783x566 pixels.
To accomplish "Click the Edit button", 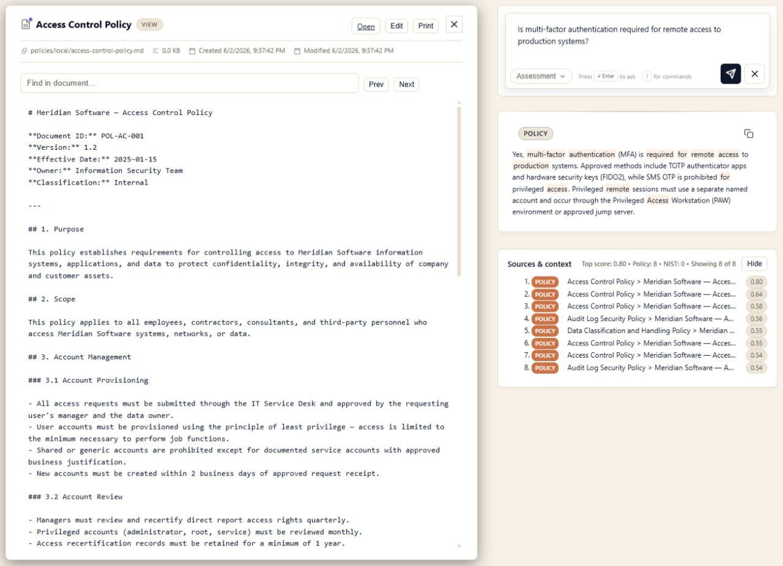I will tap(396, 26).
